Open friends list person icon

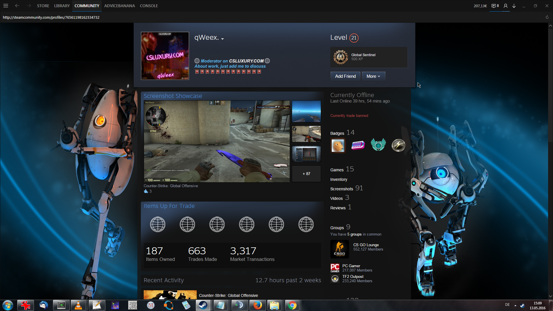[505, 6]
